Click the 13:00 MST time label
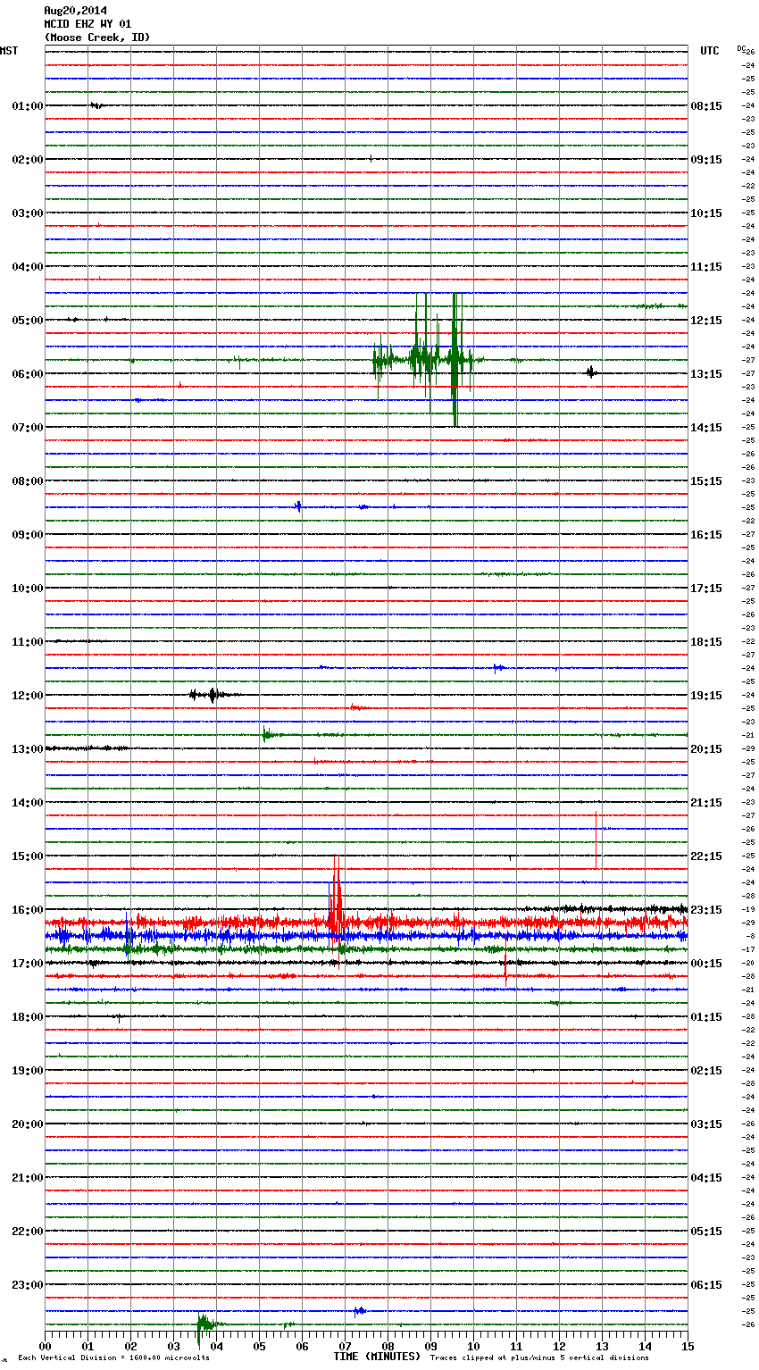 tap(28, 749)
